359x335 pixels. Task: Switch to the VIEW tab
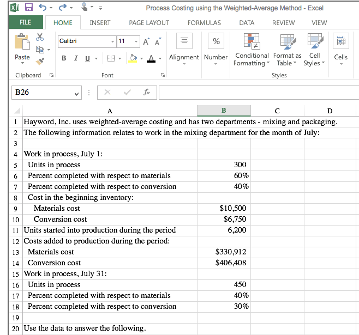319,23
